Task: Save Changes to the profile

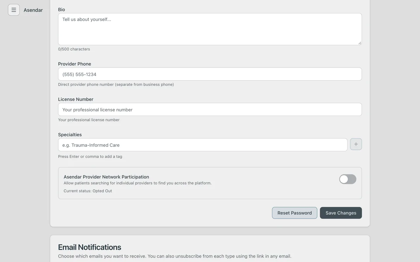Action: pos(341,213)
